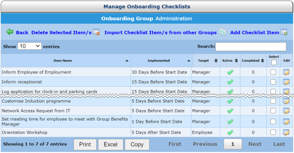Sort table by Completed column
The height and width of the screenshot is (153, 294).
click(x=254, y=61)
